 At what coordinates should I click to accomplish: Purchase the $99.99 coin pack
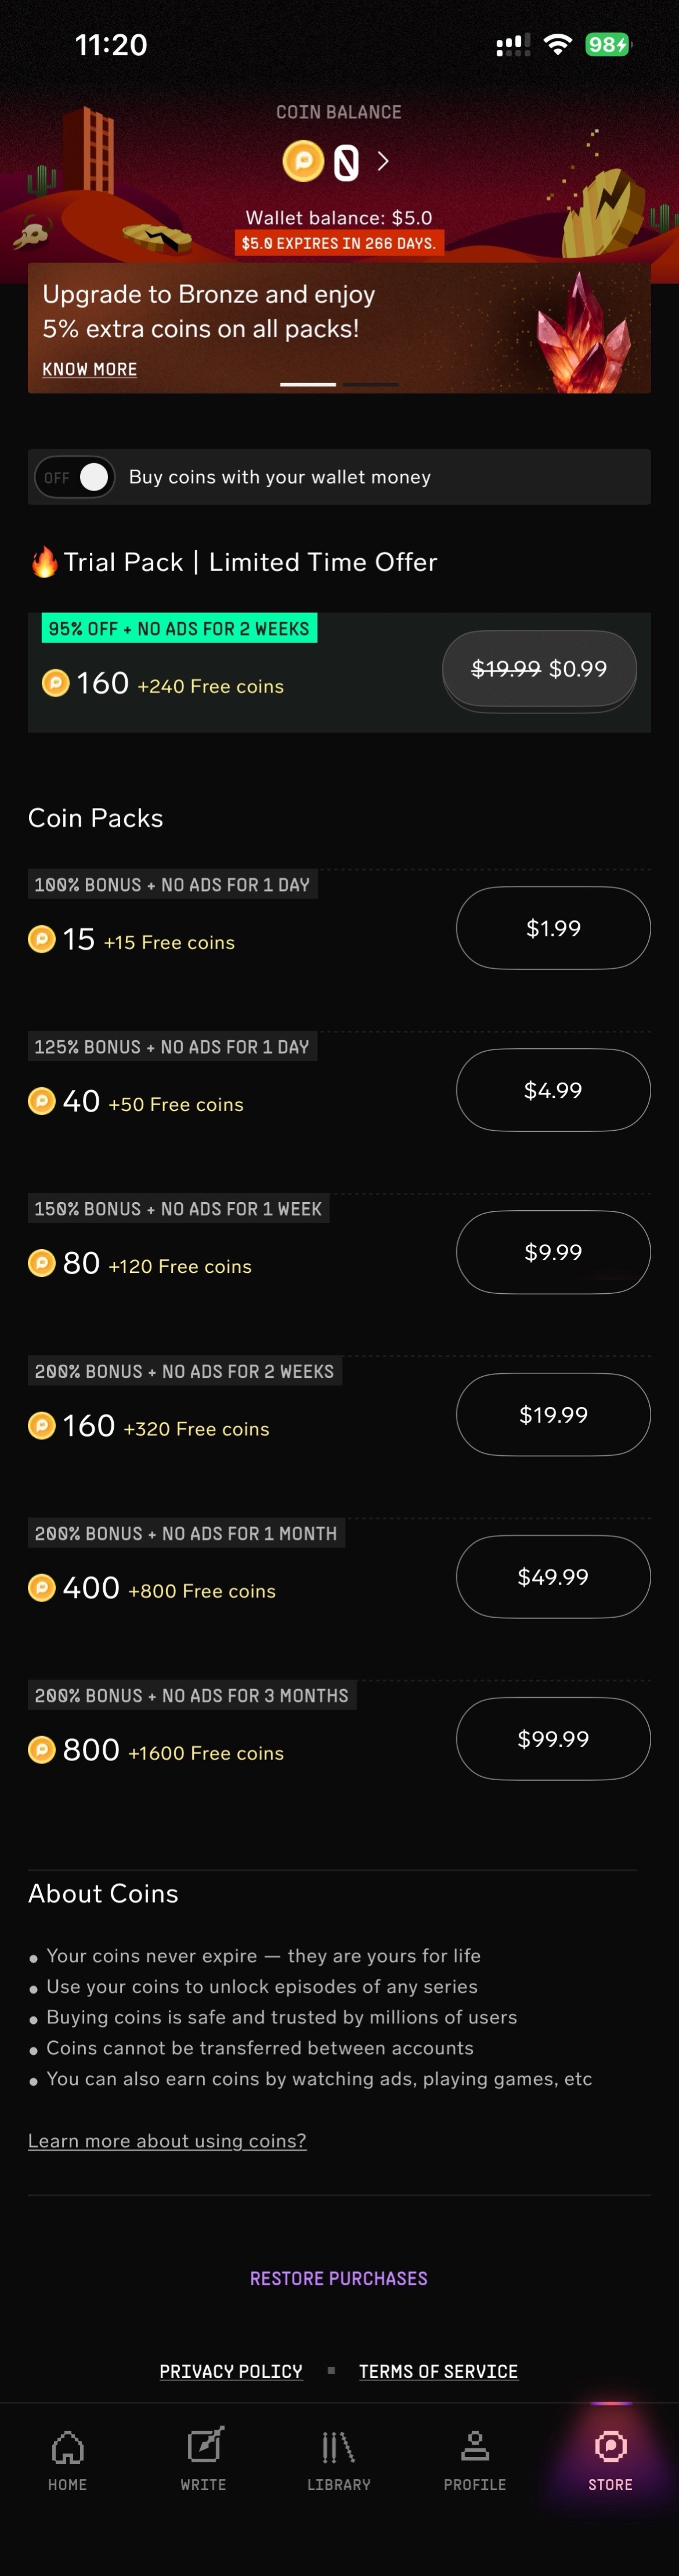553,1739
